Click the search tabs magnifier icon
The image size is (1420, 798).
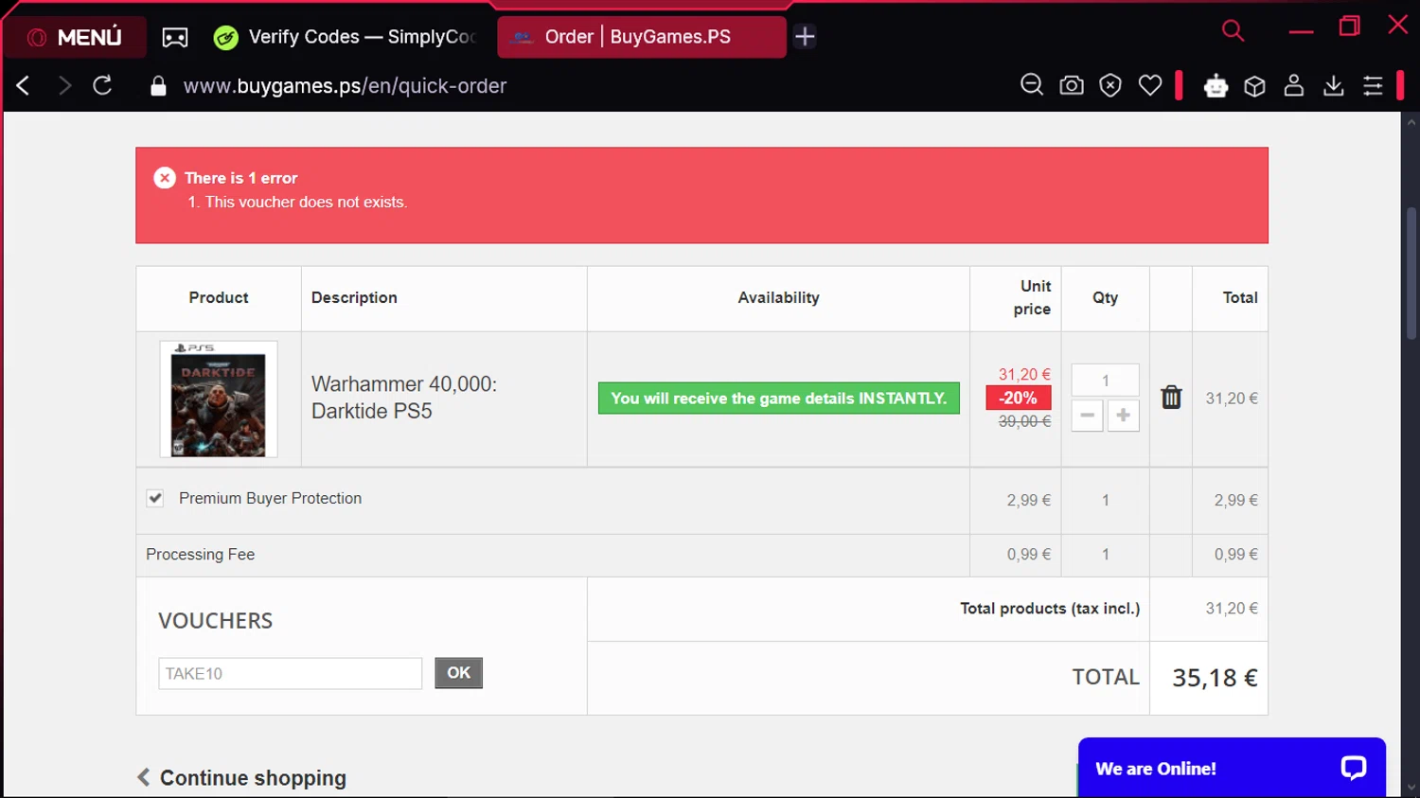[x=1233, y=30]
